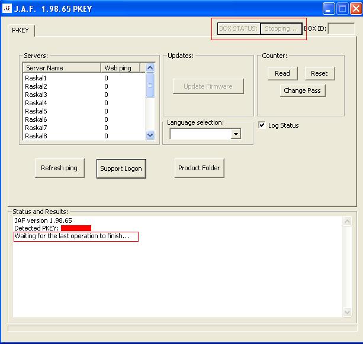Image resolution: width=363 pixels, height=344 pixels.
Task: Sort by Server Name column header
Action: pos(62,68)
